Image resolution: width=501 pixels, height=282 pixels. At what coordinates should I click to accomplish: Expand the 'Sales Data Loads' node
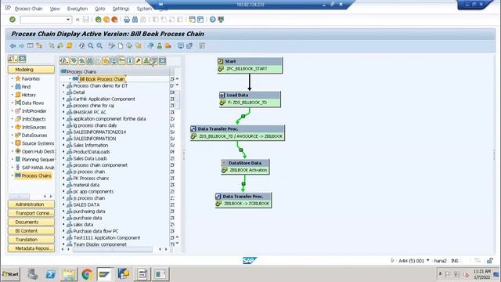tap(63, 158)
